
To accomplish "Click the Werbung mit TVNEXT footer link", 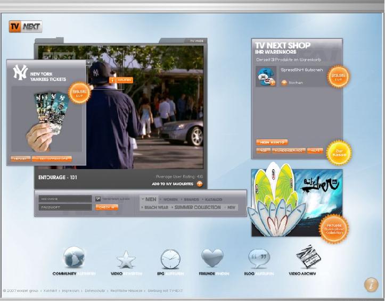I will click(x=165, y=291).
